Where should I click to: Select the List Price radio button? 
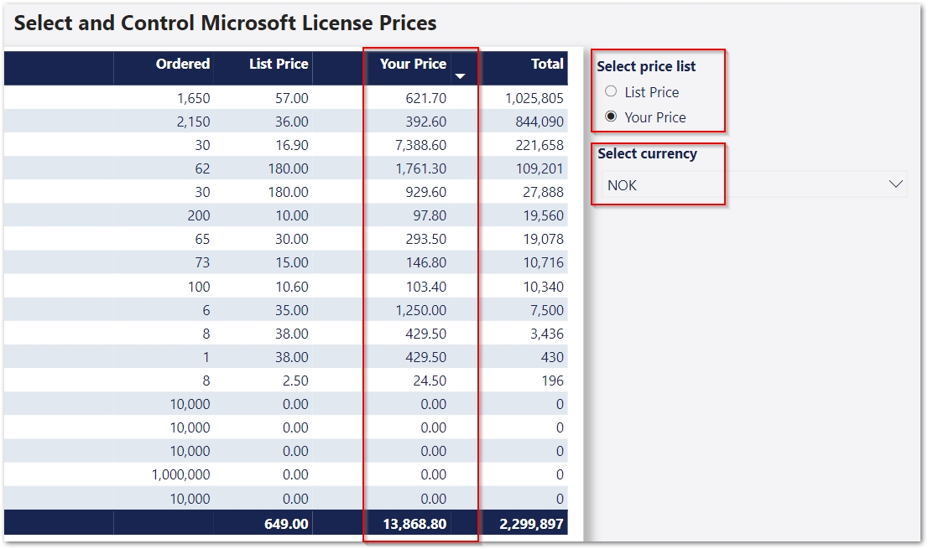point(611,91)
